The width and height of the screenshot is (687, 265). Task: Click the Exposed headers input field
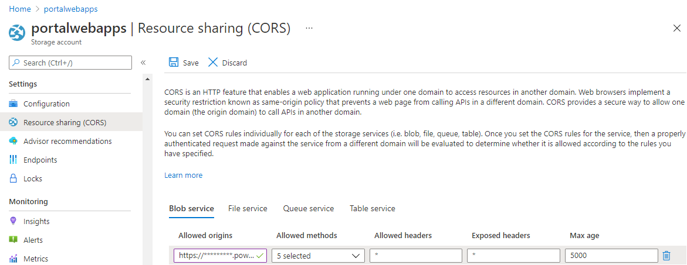pyautogui.click(x=513, y=256)
